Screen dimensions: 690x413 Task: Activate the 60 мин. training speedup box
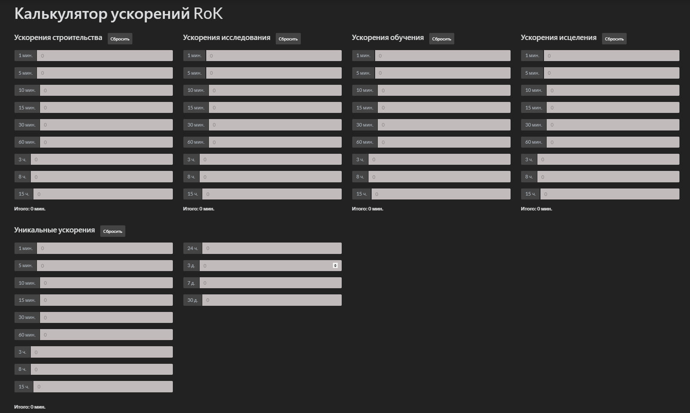(444, 142)
